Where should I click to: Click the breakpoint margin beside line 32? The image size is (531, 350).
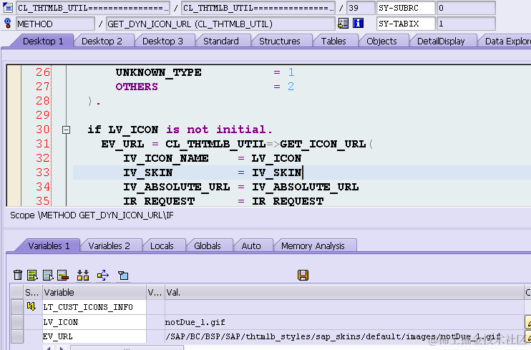coord(14,158)
